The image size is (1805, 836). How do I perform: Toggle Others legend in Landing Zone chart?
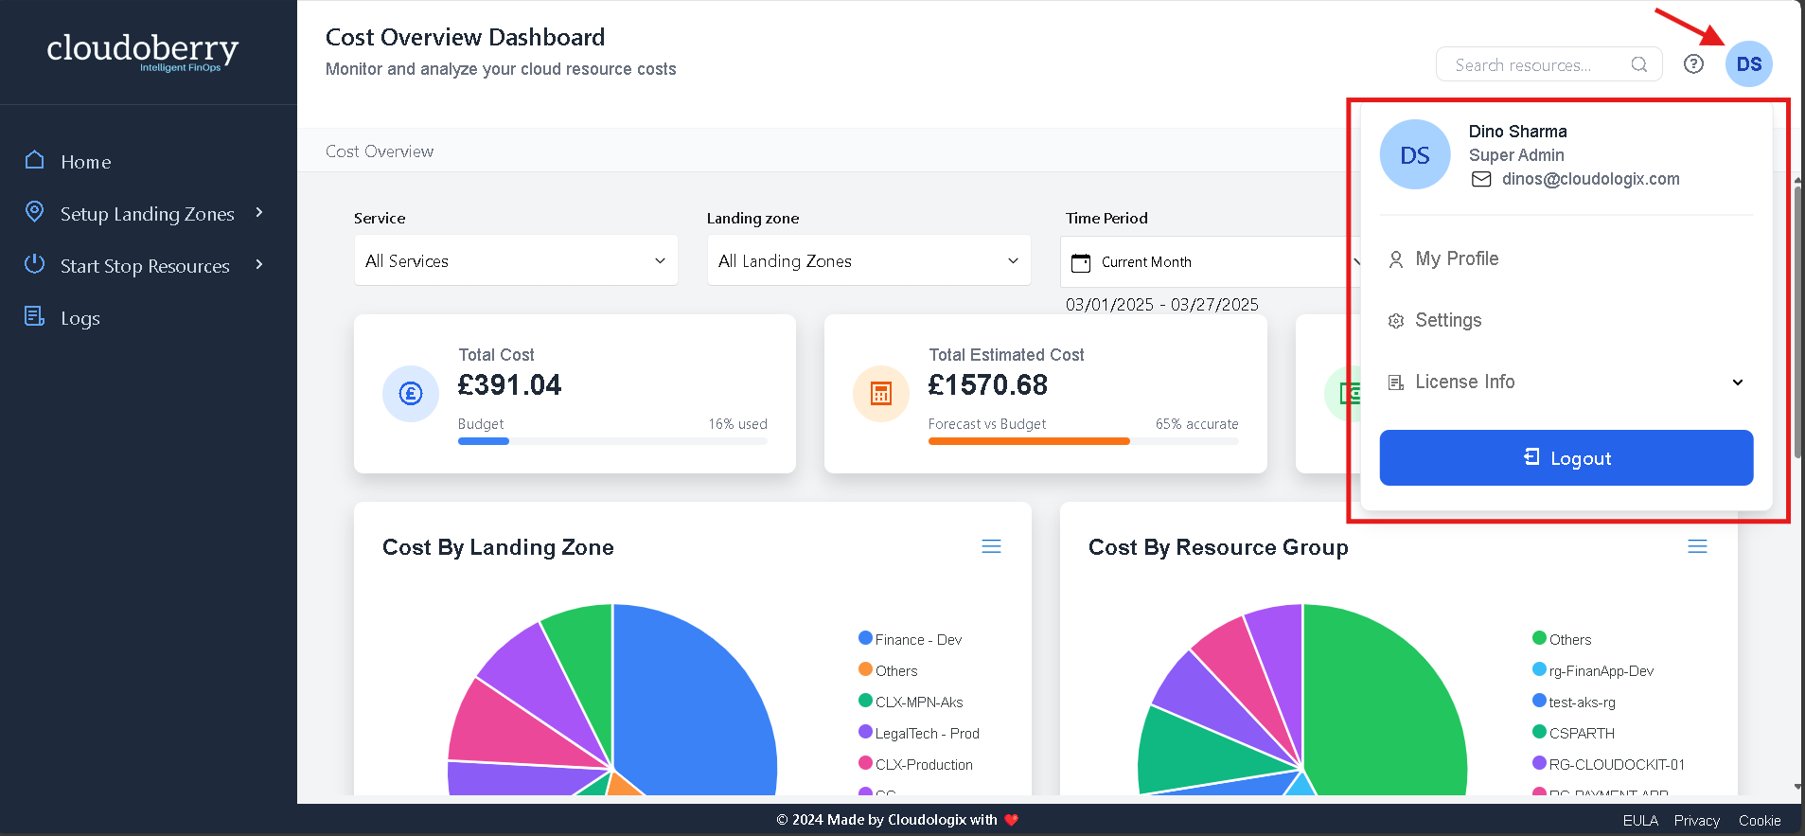coord(888,670)
